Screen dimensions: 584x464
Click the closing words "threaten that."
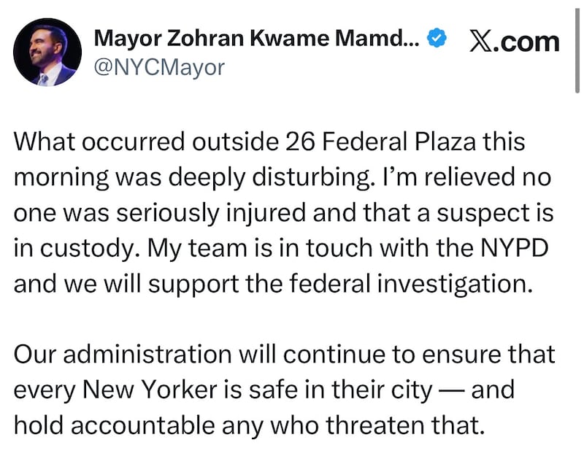(x=406, y=425)
